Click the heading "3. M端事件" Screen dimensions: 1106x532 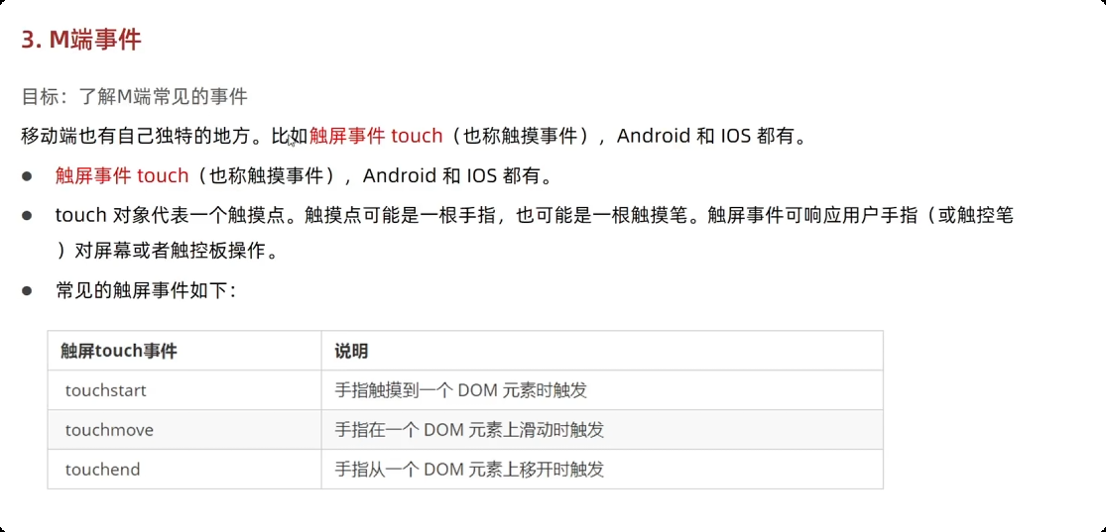click(x=81, y=41)
